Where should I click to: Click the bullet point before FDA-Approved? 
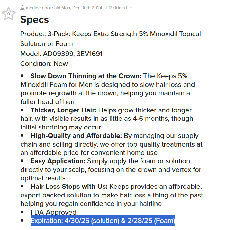22,212
